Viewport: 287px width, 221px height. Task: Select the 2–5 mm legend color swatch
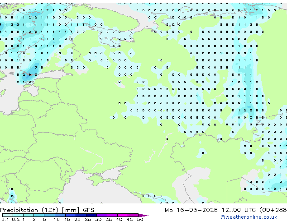tap(39, 215)
